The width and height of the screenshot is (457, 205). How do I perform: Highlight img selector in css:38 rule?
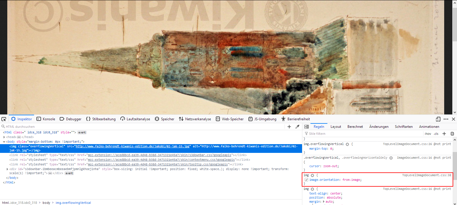pos(312,175)
